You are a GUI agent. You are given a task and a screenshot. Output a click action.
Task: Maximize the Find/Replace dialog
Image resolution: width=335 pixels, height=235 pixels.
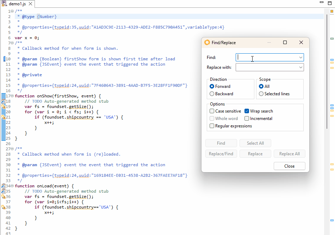(285, 42)
